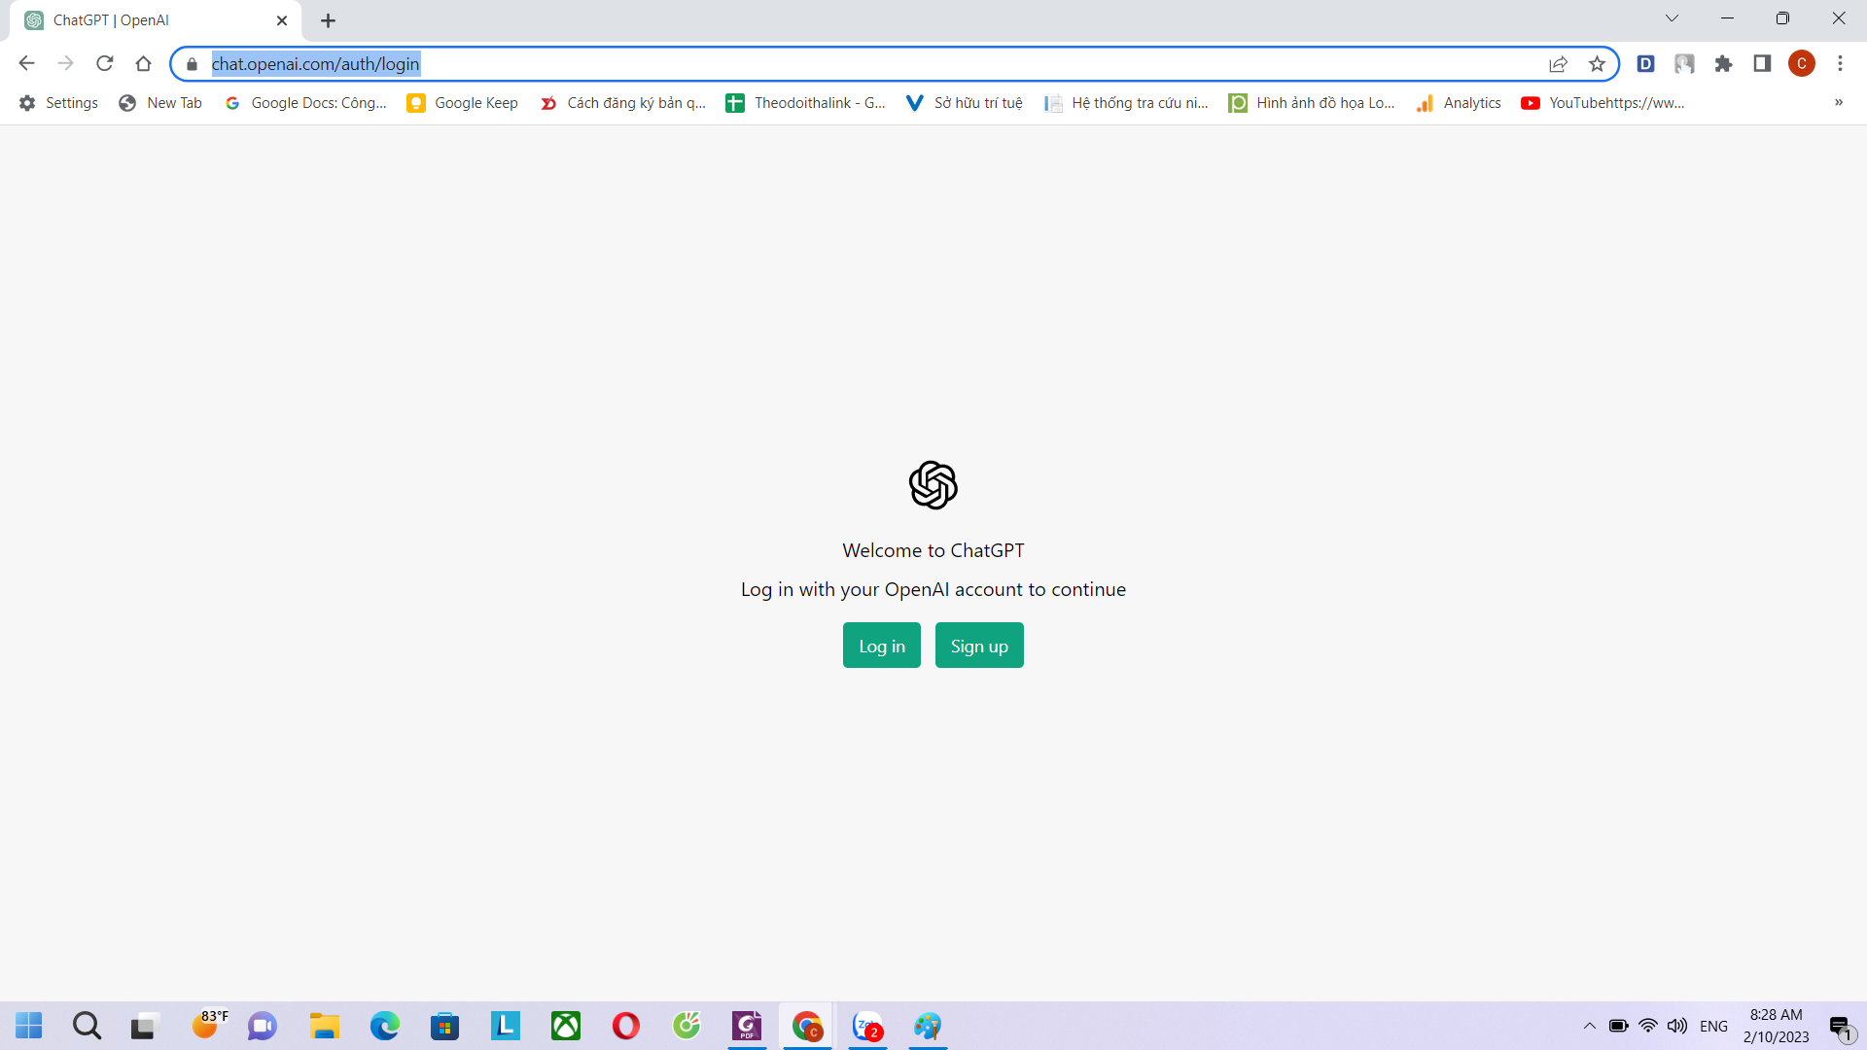Open a new browser tab
The image size is (1867, 1050).
coord(328,20)
